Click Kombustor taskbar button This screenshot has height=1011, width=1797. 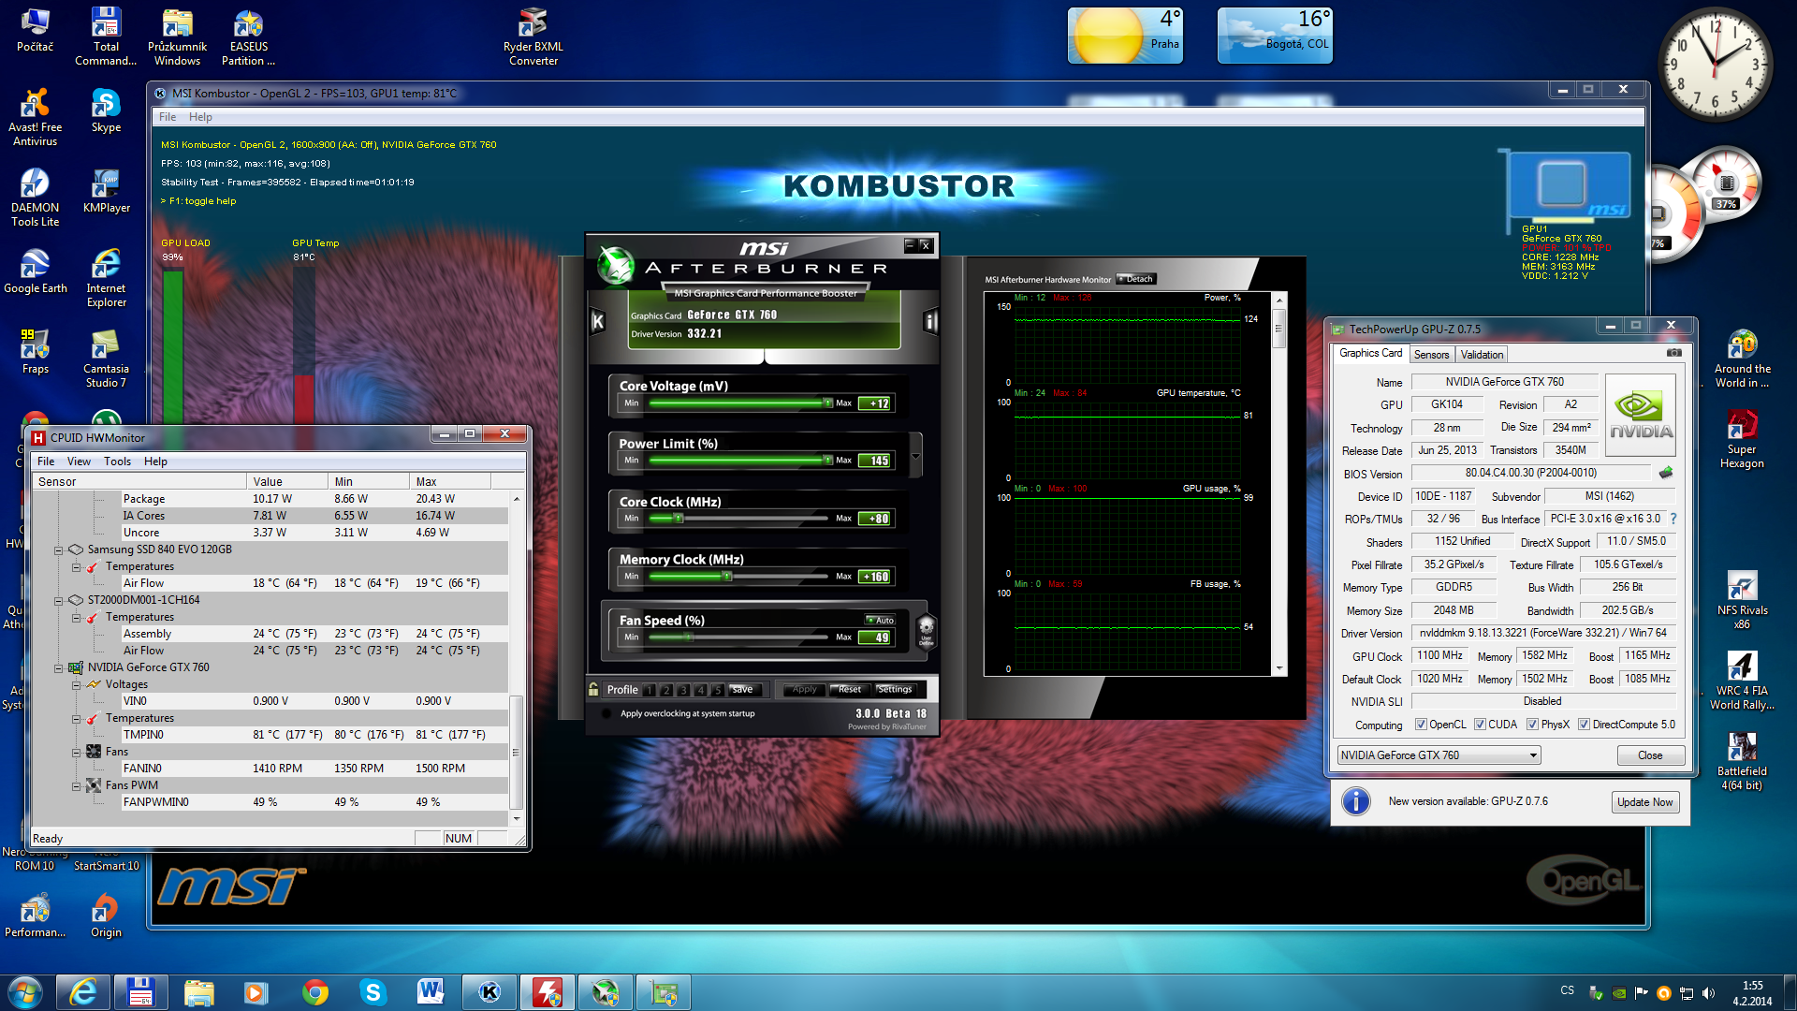coord(489,992)
